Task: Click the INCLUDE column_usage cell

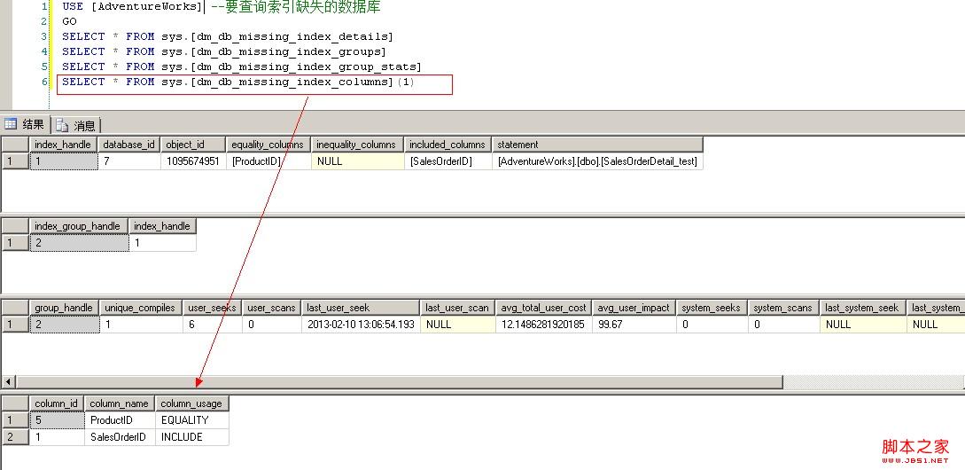Action: click(192, 436)
